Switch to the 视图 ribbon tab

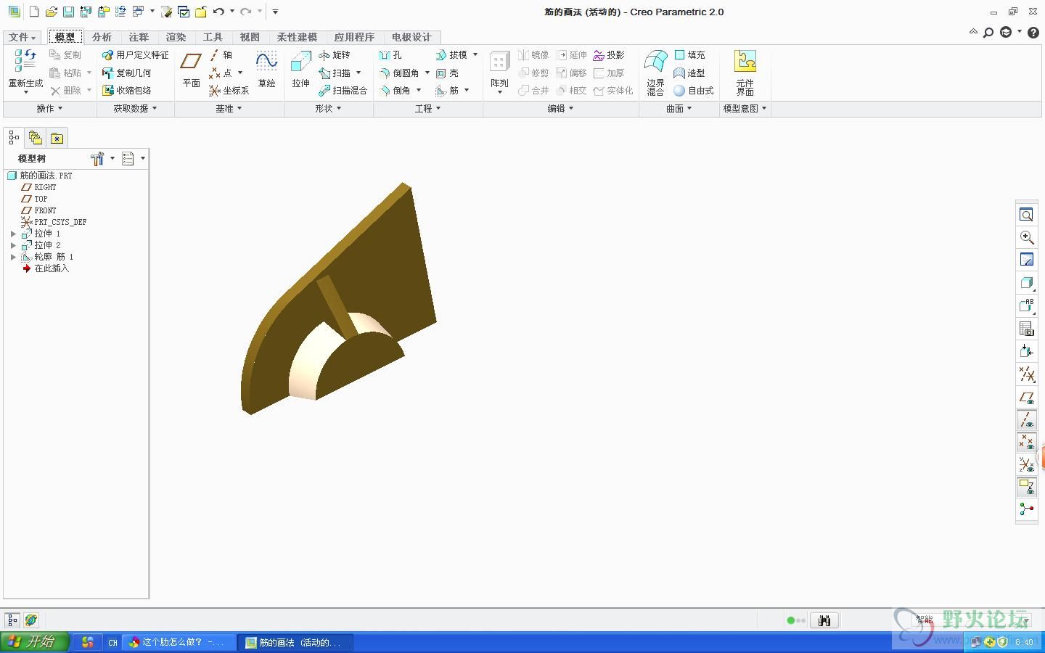(250, 37)
